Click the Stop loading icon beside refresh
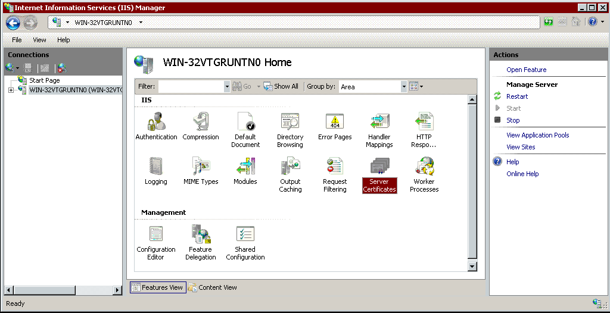 click(x=562, y=22)
